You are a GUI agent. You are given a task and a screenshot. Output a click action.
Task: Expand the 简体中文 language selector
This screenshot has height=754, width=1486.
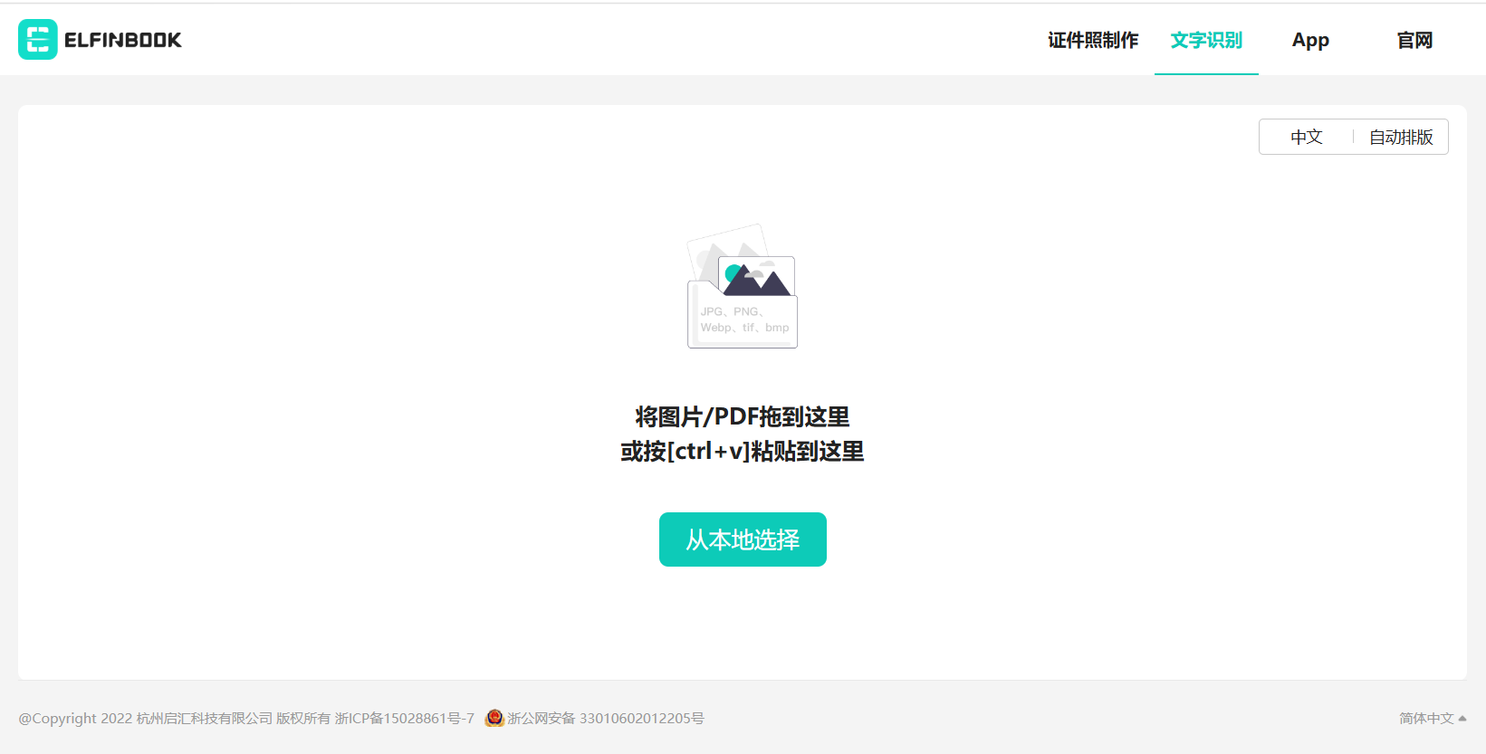pos(1433,718)
